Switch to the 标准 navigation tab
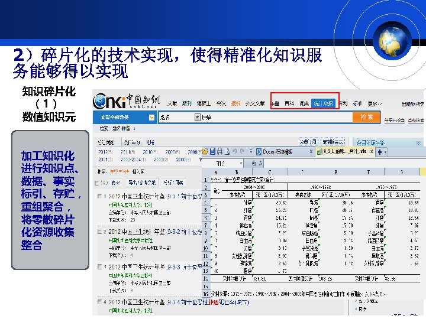The height and width of the screenshot is (319, 426). pyautogui.click(x=357, y=103)
